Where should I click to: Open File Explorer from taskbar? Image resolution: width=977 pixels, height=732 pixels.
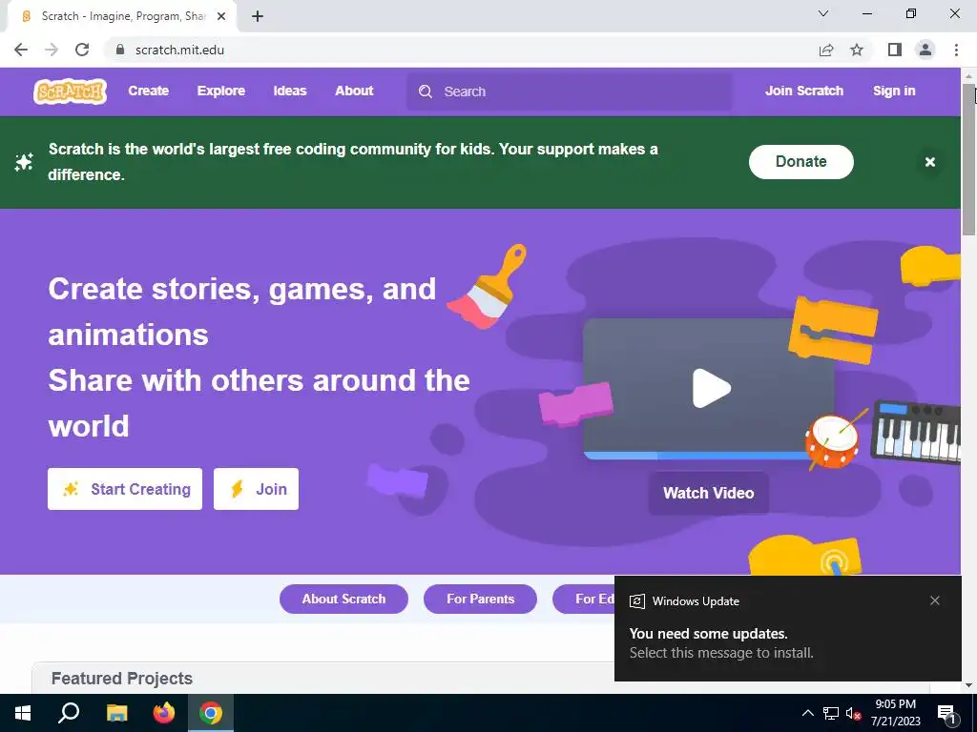coord(116,713)
